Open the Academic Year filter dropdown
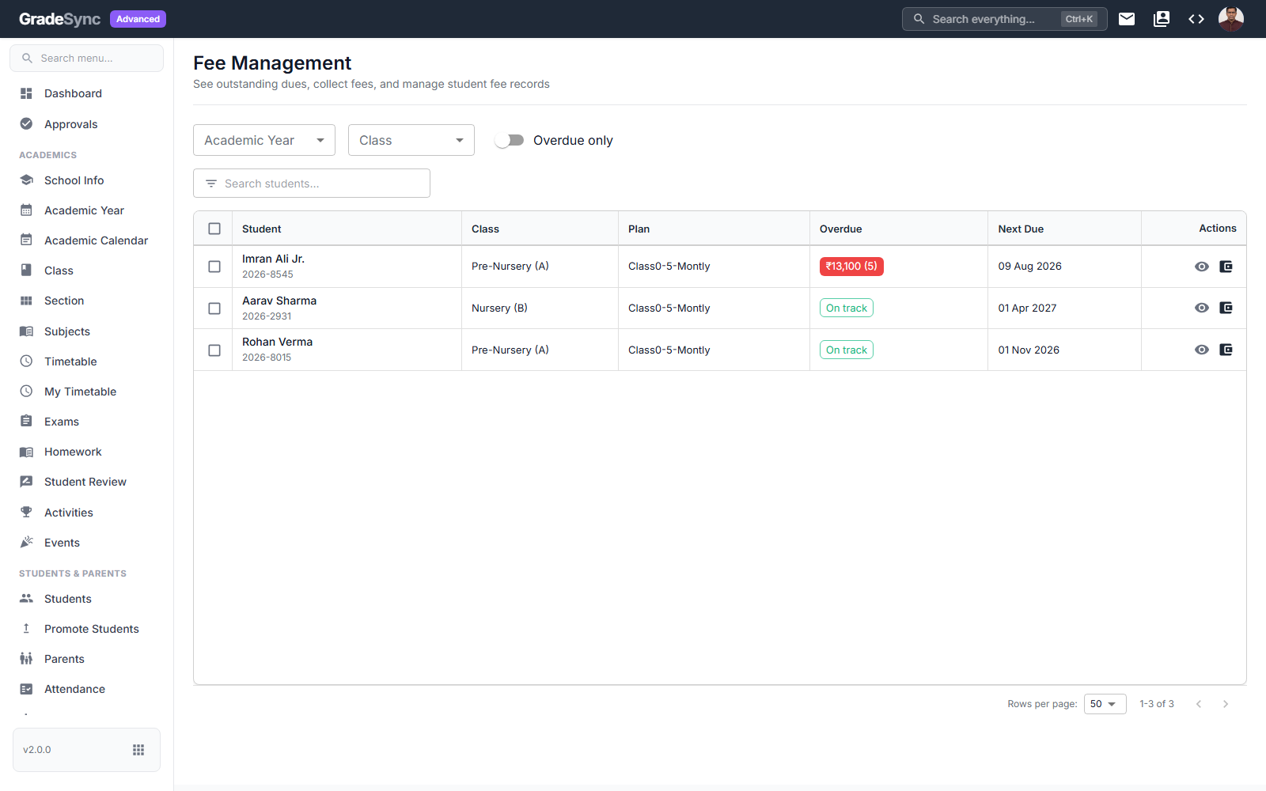Viewport: 1266px width, 791px height. pyautogui.click(x=264, y=140)
